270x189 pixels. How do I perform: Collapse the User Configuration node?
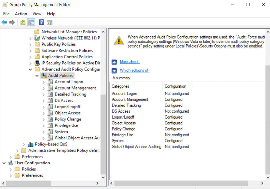click(4, 163)
